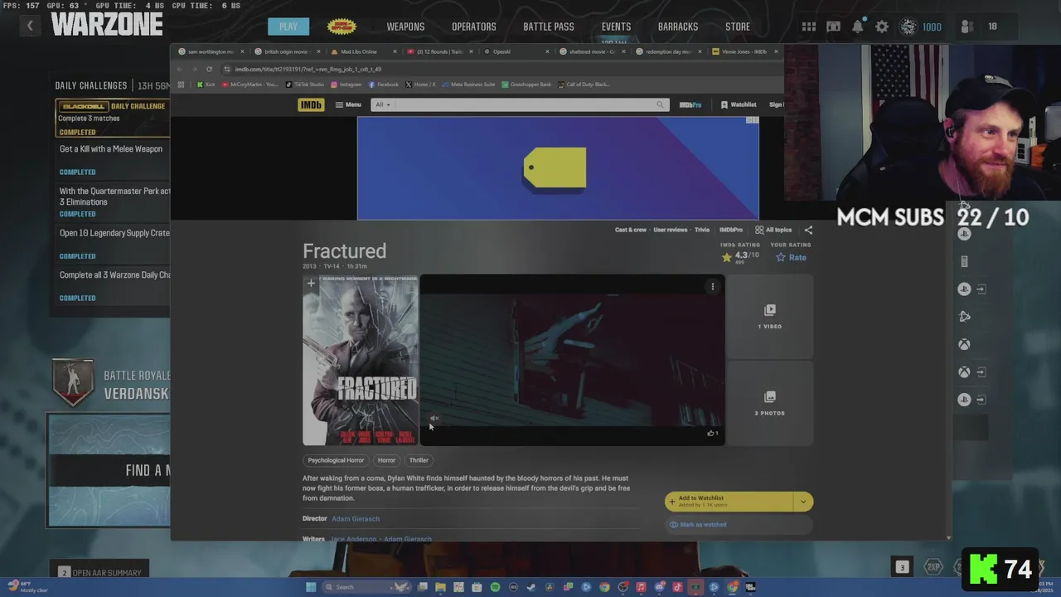Click the Warzone back arrow

(x=30, y=26)
